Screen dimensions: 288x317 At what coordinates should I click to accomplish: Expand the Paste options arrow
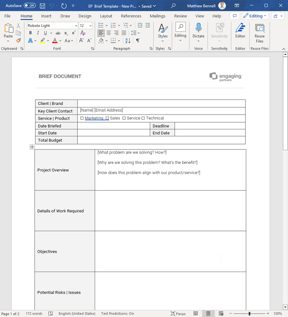[x=8, y=41]
